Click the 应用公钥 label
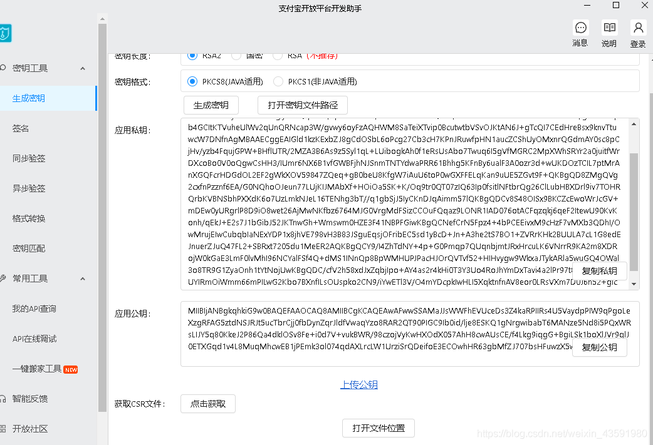 [x=133, y=314]
